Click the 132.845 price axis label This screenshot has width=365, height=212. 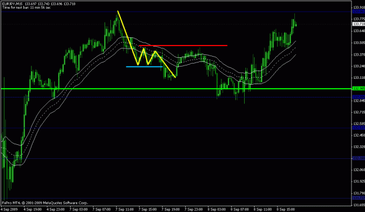coord(359,101)
